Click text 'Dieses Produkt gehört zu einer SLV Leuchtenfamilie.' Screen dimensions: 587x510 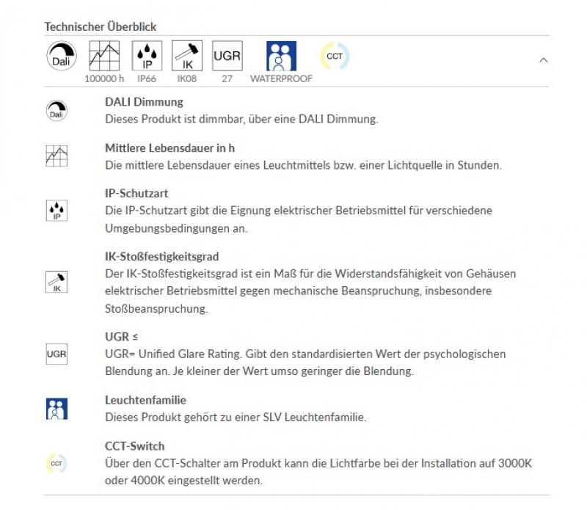[x=236, y=417]
